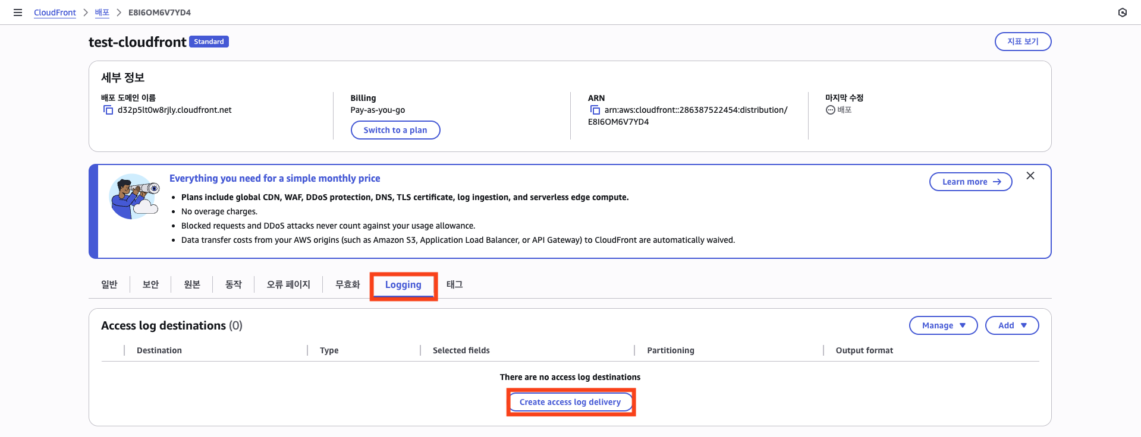Screen dimensions: 1141x437
Task: Copy the distribution domain name
Action: [108, 110]
